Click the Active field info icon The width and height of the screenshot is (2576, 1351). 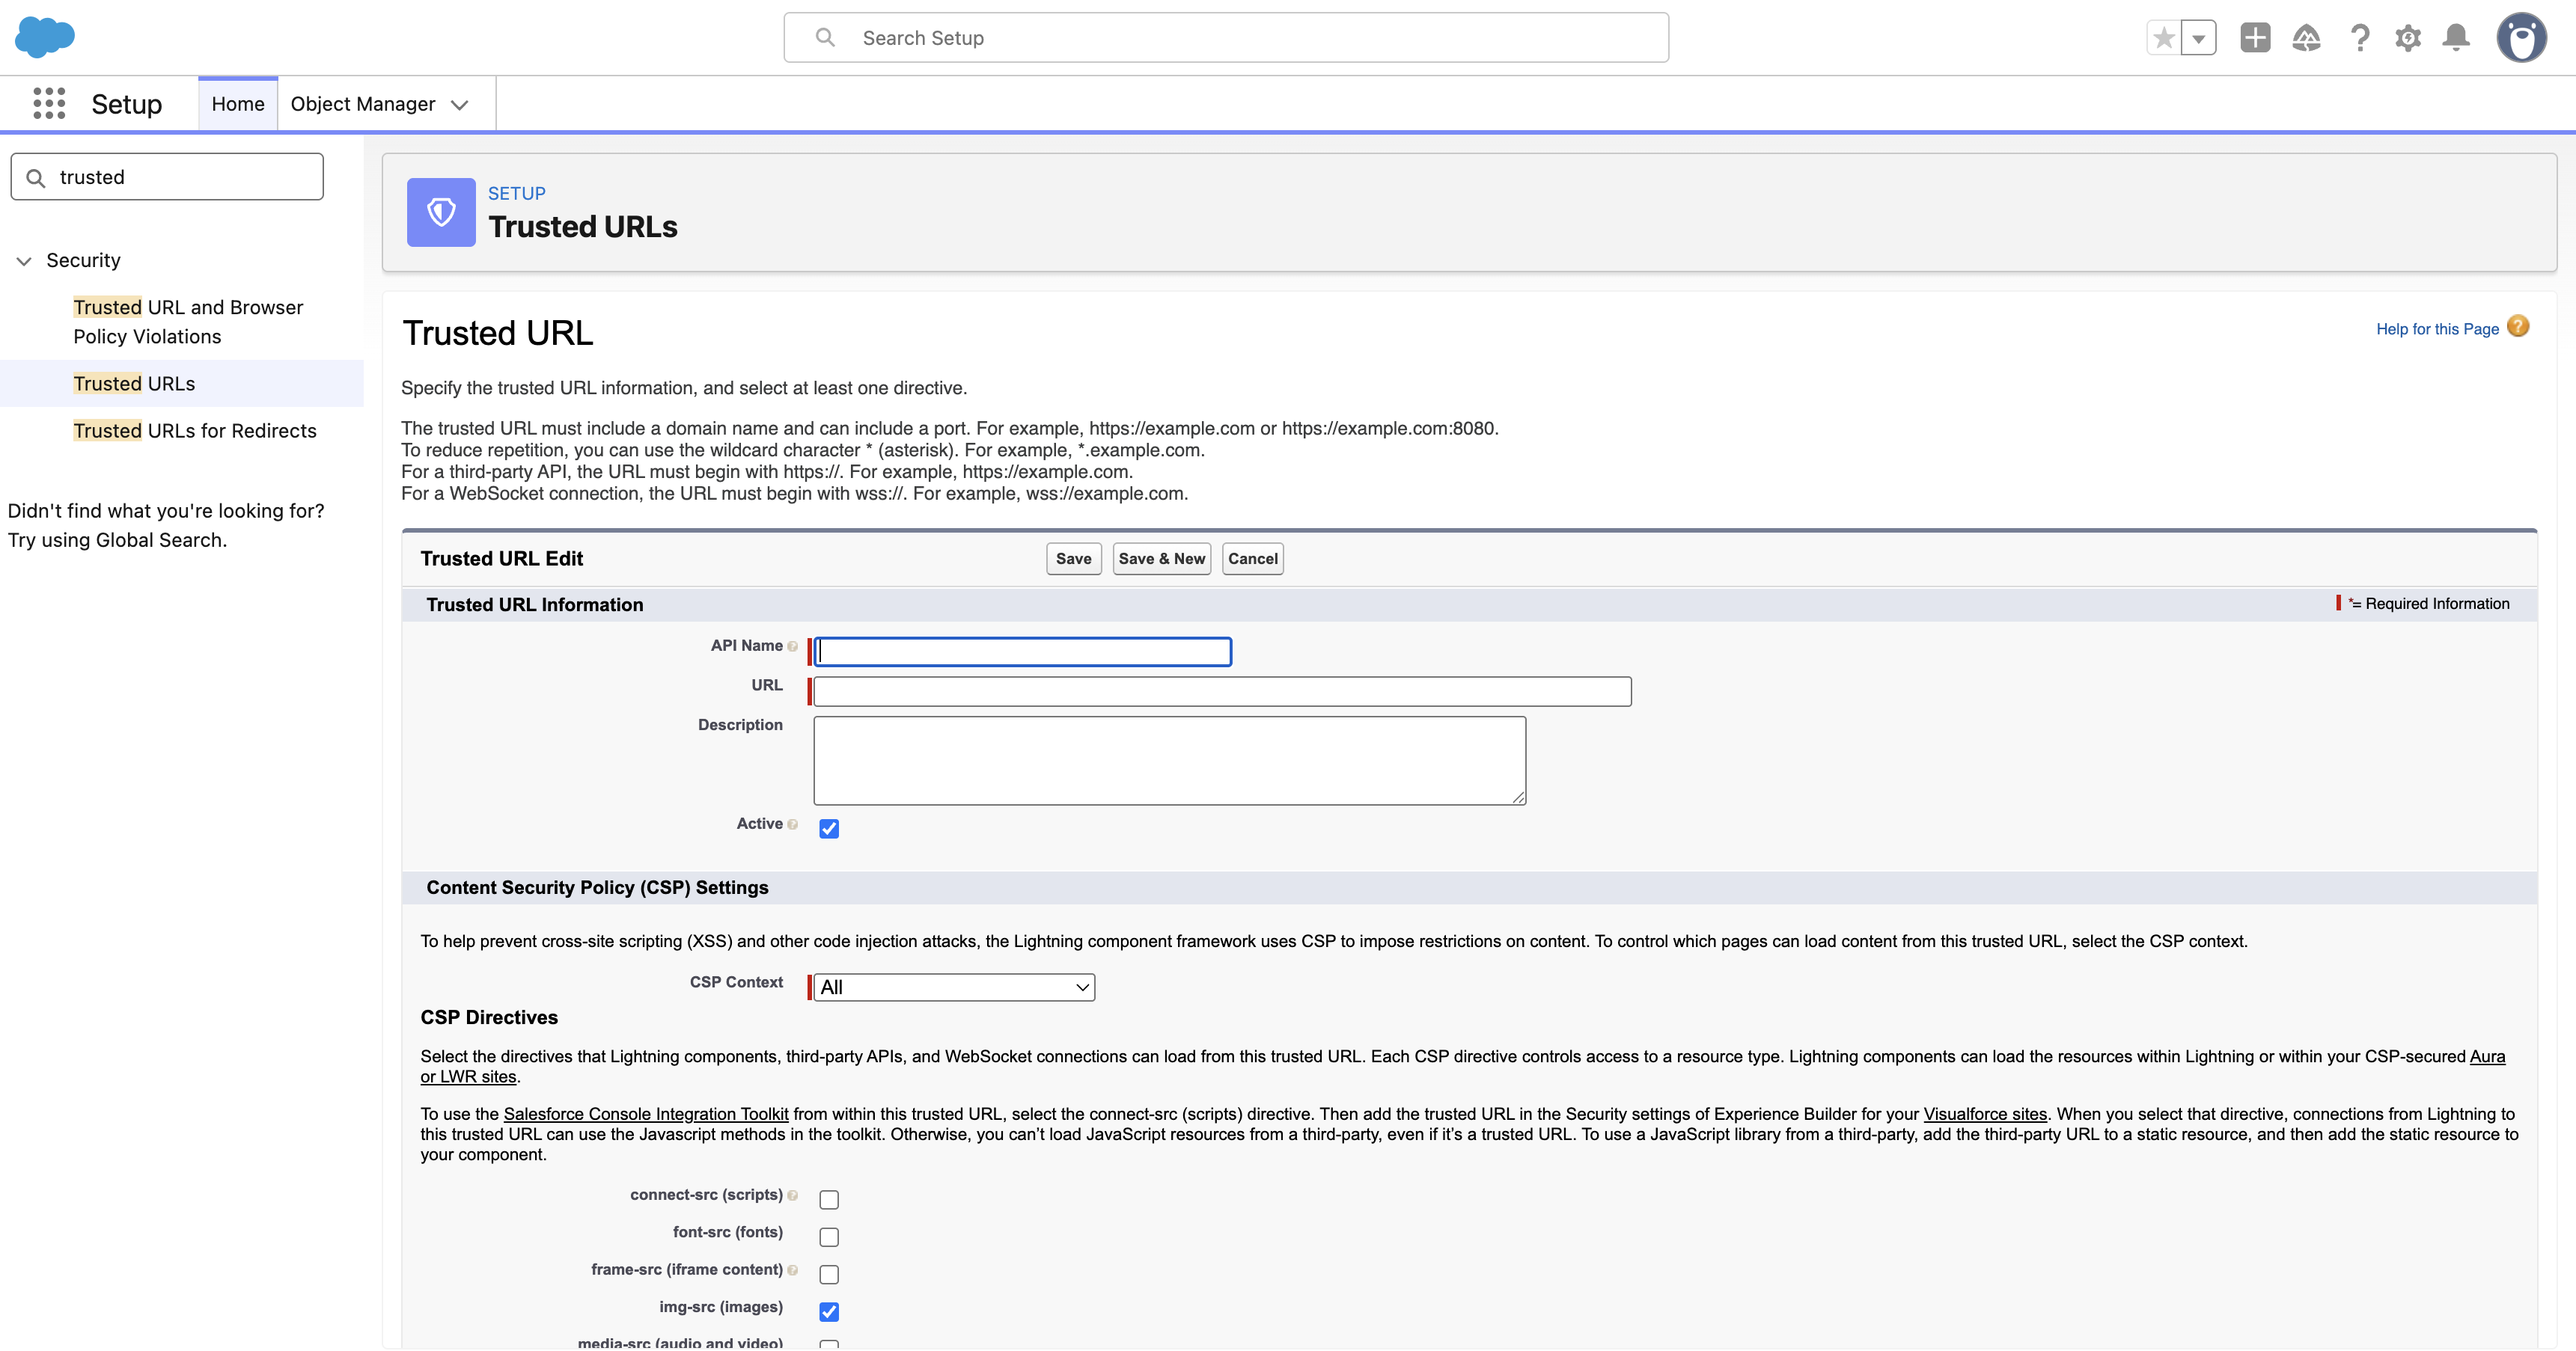[793, 824]
